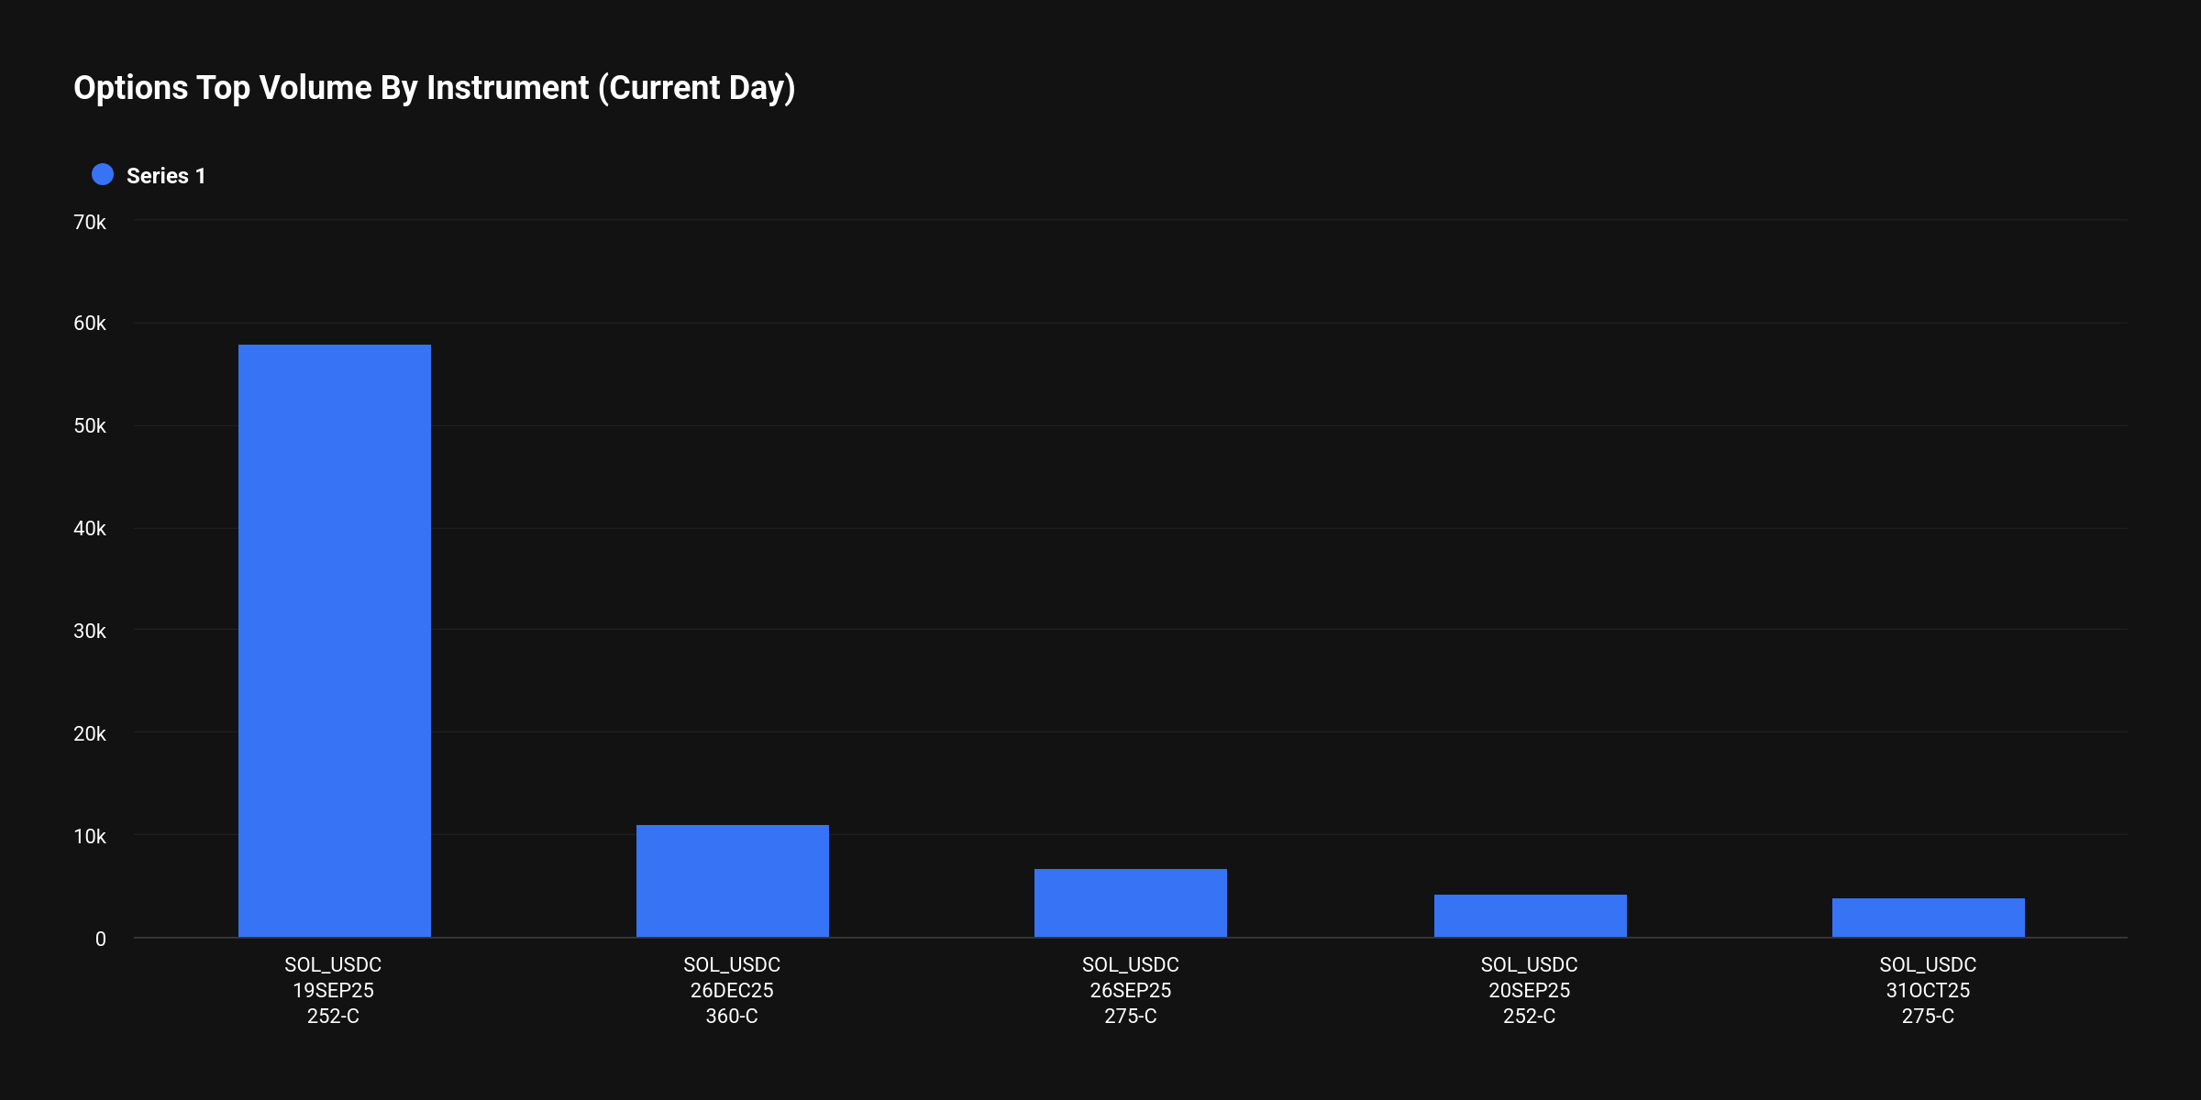Select the SOL_USDC 19SEP25 252-C bar
Image resolution: width=2201 pixels, height=1100 pixels.
click(335, 641)
